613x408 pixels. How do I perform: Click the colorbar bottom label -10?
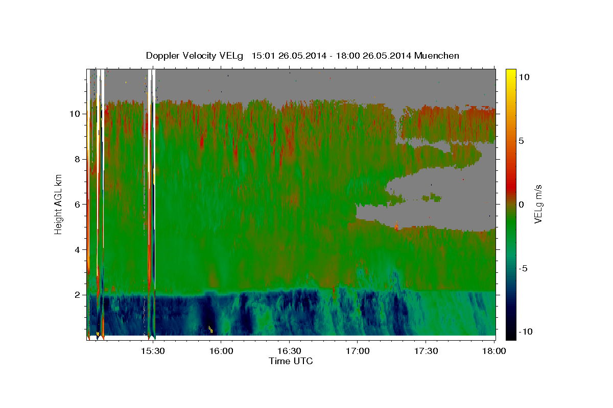527,331
